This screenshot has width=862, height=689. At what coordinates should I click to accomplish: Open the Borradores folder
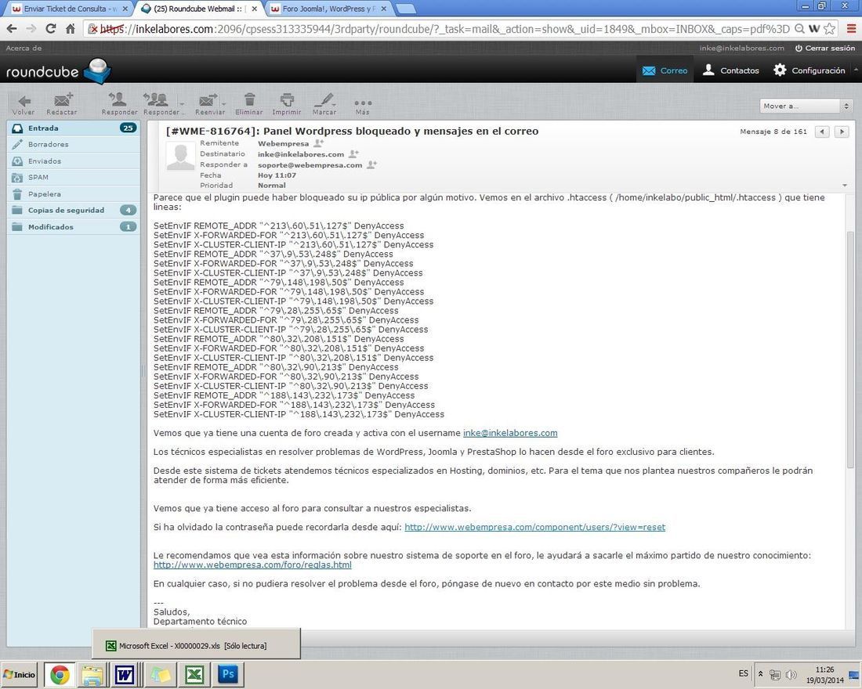73,144
